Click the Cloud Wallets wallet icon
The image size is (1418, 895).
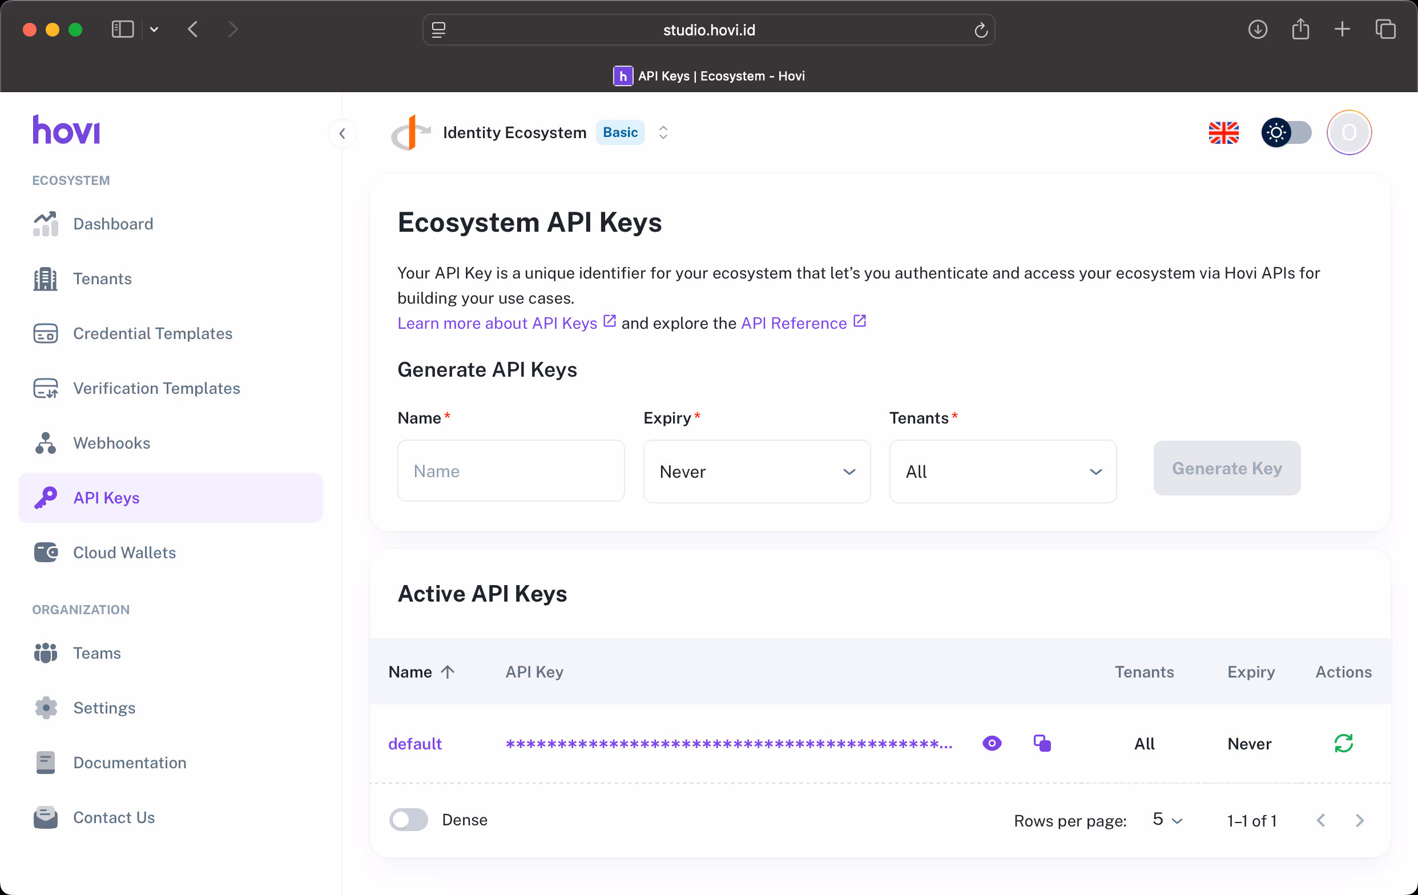45,553
